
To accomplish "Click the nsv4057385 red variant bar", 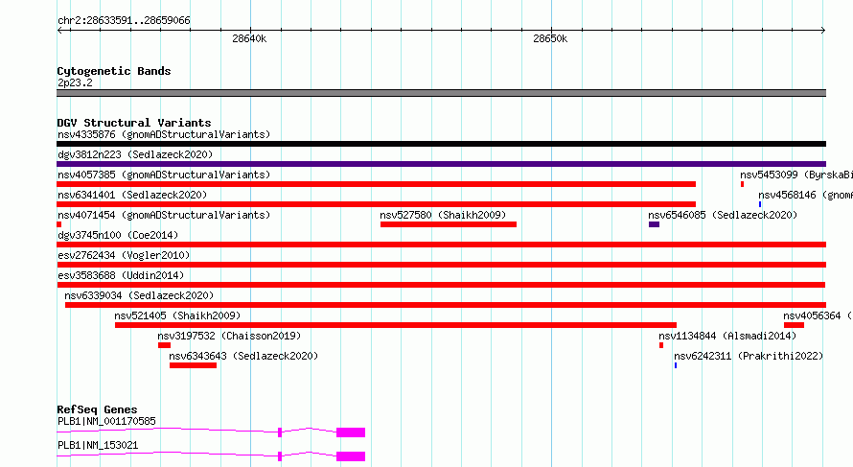I will [x=377, y=184].
